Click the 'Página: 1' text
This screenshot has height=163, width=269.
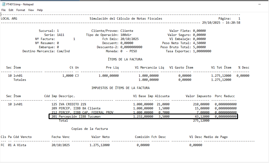[229, 19]
